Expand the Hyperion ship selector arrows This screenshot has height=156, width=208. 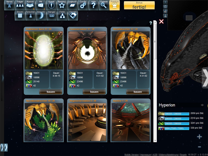(202, 105)
